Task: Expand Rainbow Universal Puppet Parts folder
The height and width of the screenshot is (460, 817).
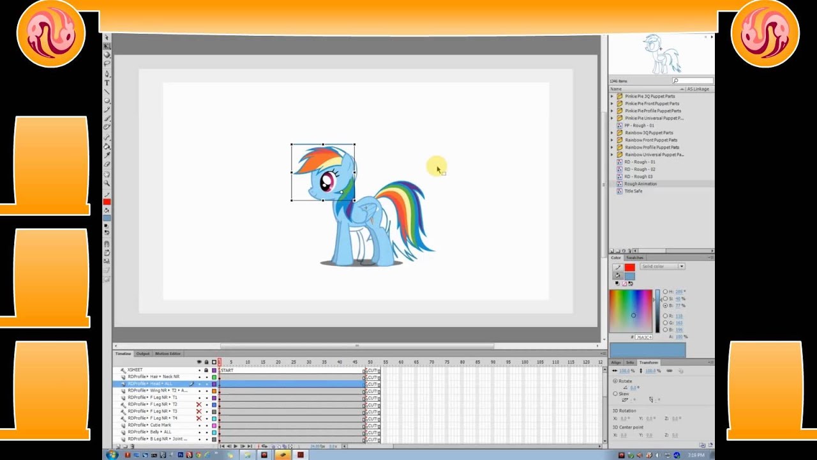Action: 612,155
